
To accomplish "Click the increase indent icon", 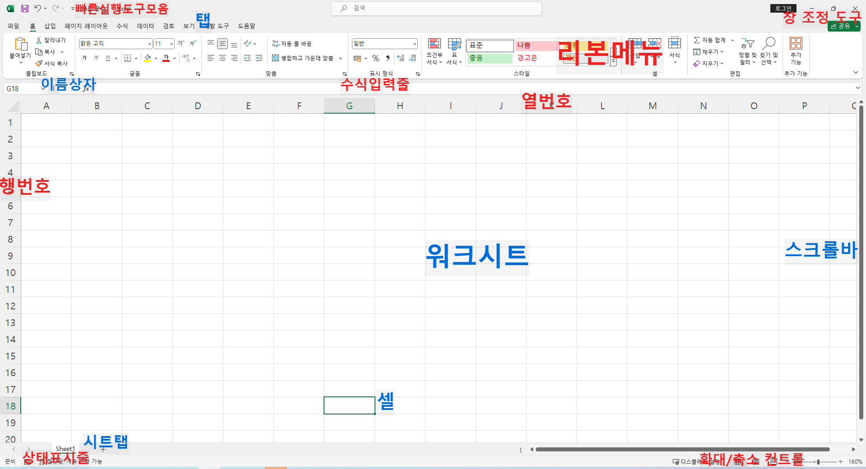I will (259, 58).
